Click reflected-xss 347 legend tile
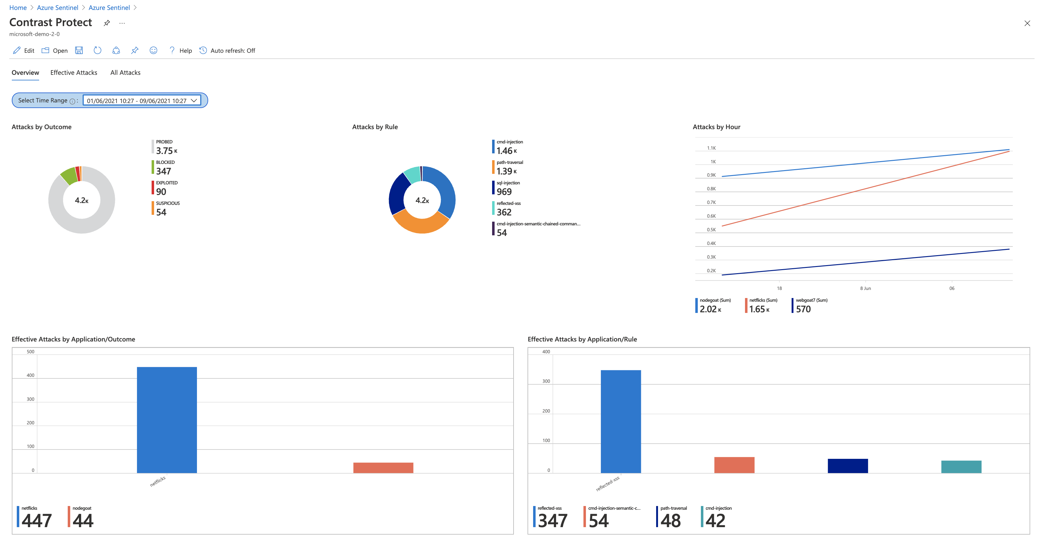The image size is (1042, 547). [x=551, y=518]
